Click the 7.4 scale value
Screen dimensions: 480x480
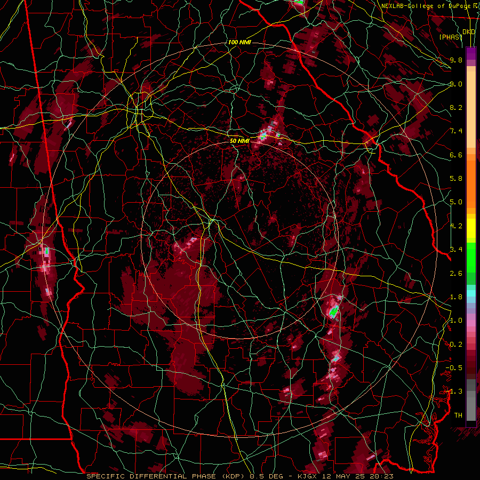click(x=456, y=131)
